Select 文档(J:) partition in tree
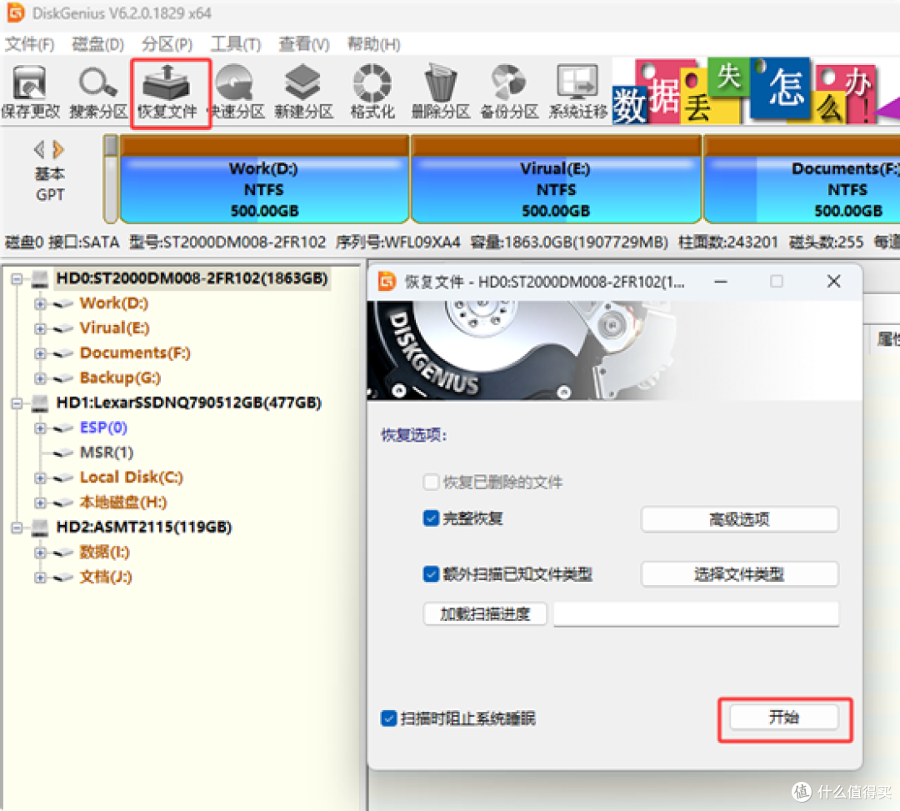The width and height of the screenshot is (900, 811). [x=106, y=577]
